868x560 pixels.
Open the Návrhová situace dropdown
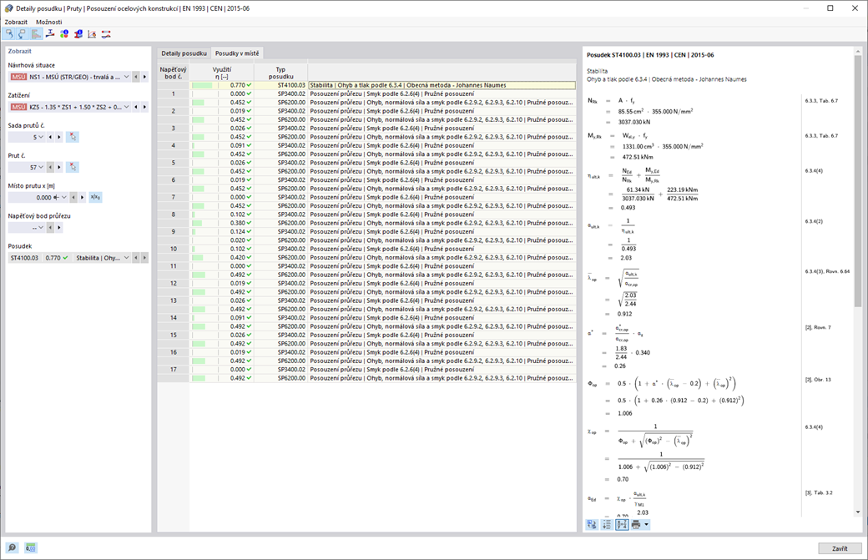[x=127, y=77]
